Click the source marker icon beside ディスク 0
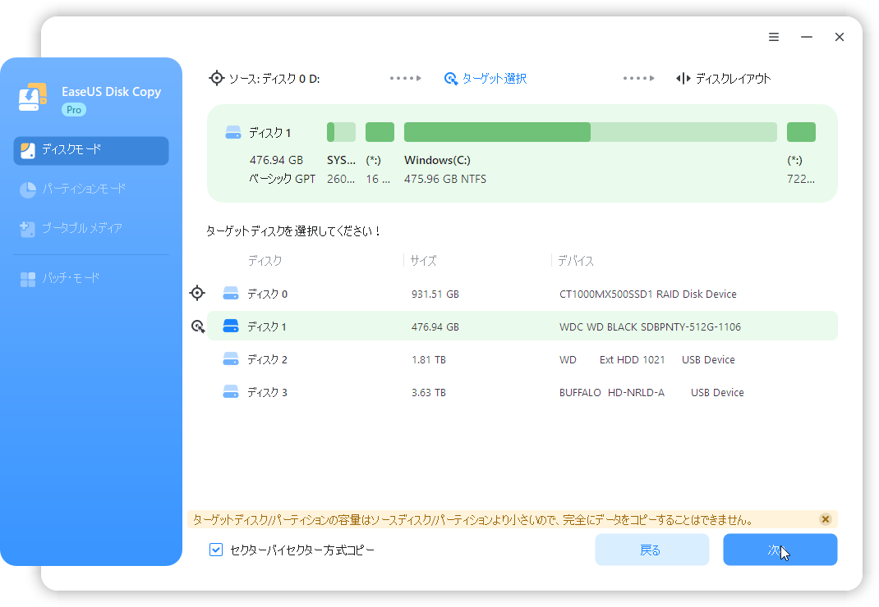879x607 pixels. pyautogui.click(x=197, y=293)
